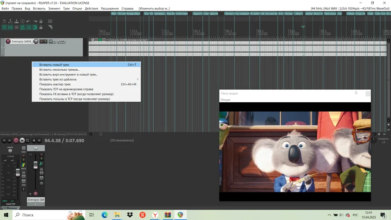This screenshot has width=391, height=220.
Task: Select 'Показать FX вставки в TCP' entry
Action: pos(86,94)
